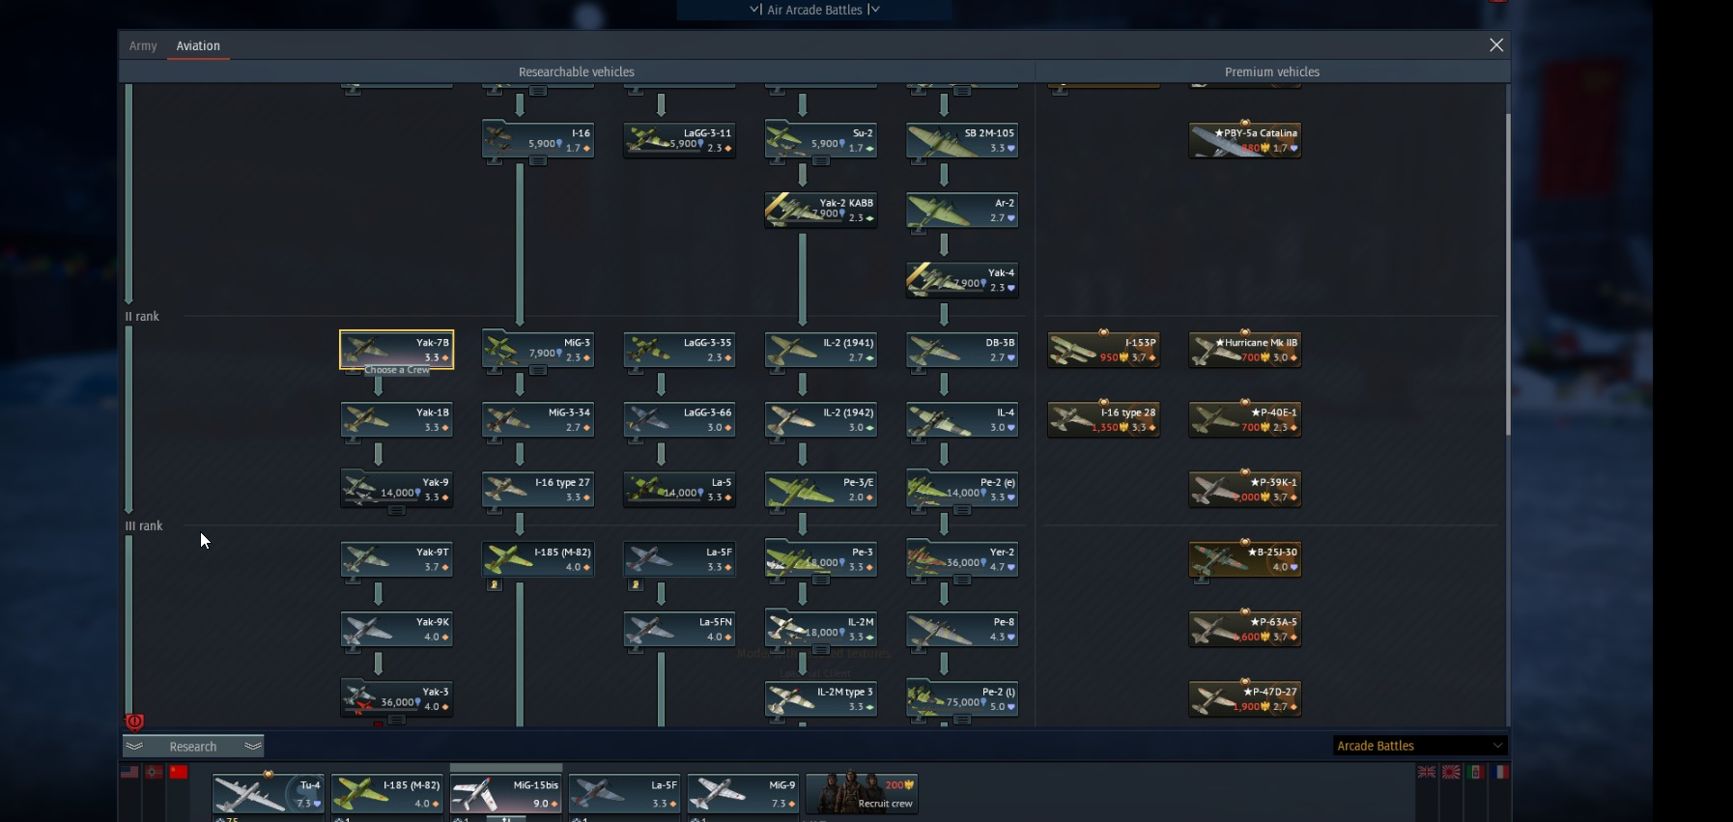Select the Japan rising sun flag
The width and height of the screenshot is (1733, 822).
(x=1451, y=772)
